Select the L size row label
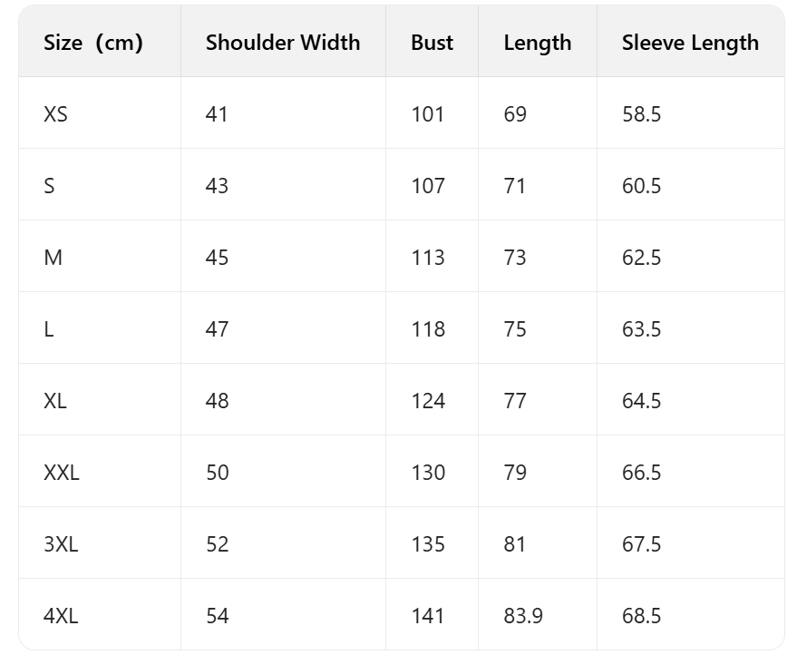Image resolution: width=797 pixels, height=655 pixels. tap(49, 329)
